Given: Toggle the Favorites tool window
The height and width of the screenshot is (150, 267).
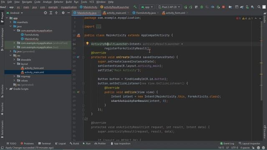Looking at the screenshot, I should pyautogui.click(x=2, y=109).
